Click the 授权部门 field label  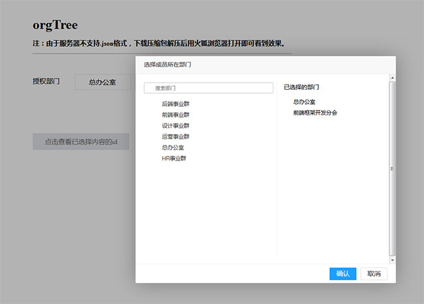[x=46, y=81]
